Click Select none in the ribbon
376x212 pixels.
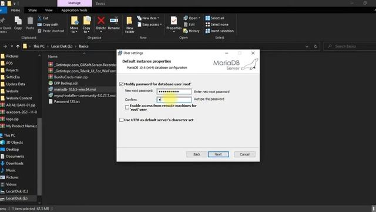pyautogui.click(x=217, y=25)
